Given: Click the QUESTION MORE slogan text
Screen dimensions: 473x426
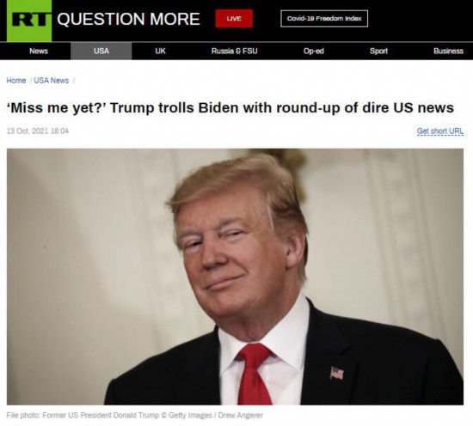Looking at the screenshot, I should 128,19.
